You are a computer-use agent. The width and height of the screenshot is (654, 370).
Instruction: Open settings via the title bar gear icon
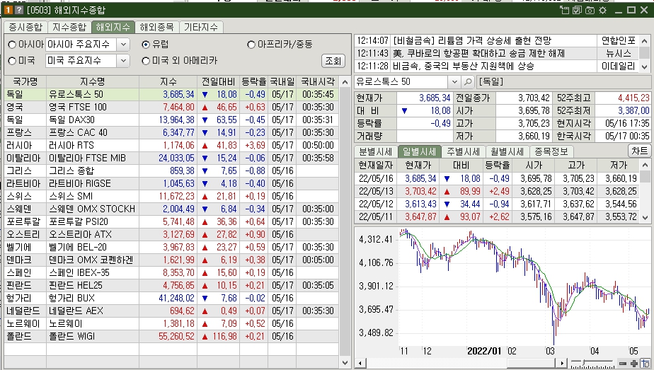pos(603,10)
